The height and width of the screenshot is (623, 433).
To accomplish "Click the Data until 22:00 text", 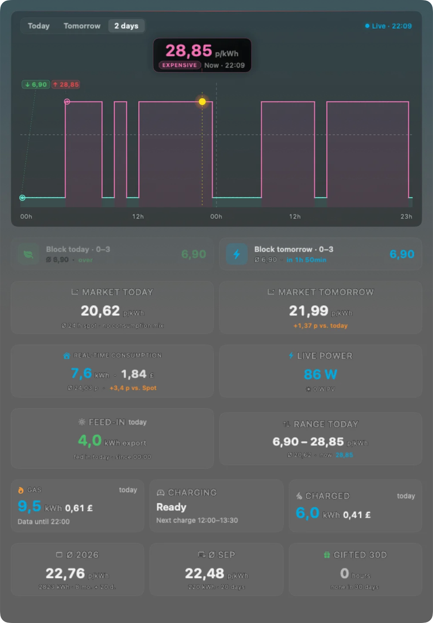I will coord(44,522).
